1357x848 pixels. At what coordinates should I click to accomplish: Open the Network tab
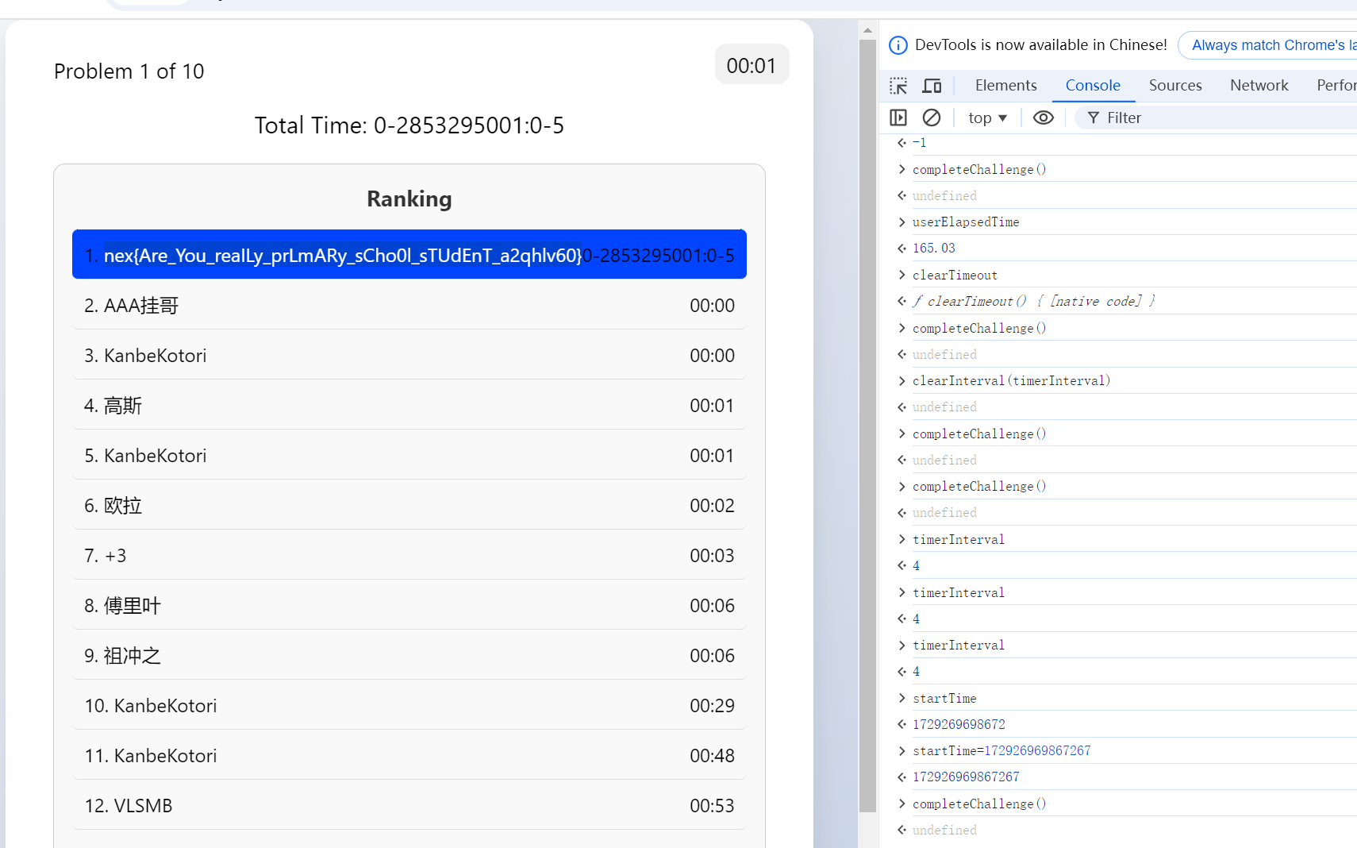tap(1259, 85)
